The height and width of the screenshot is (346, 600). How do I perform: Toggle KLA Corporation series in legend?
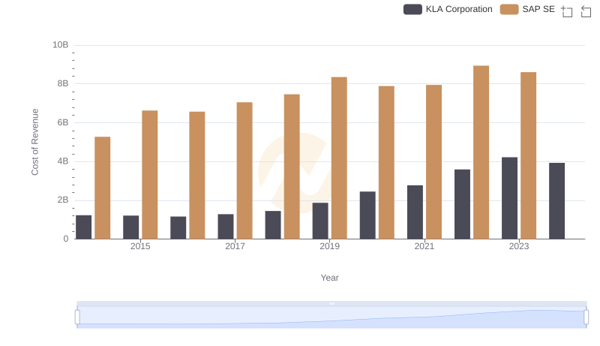click(448, 9)
